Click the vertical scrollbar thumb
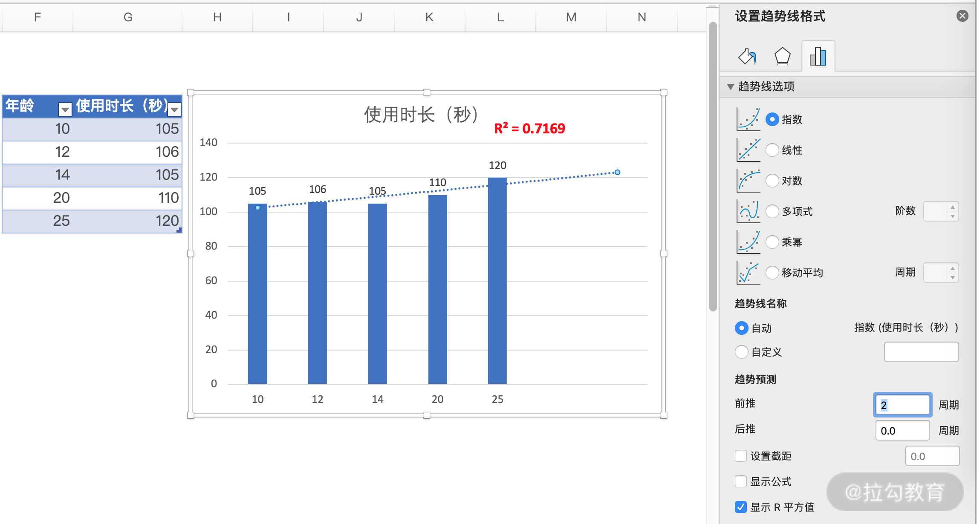This screenshot has width=977, height=524. [x=713, y=166]
